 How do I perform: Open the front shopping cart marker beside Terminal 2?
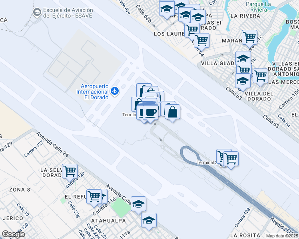(x=231, y=160)
